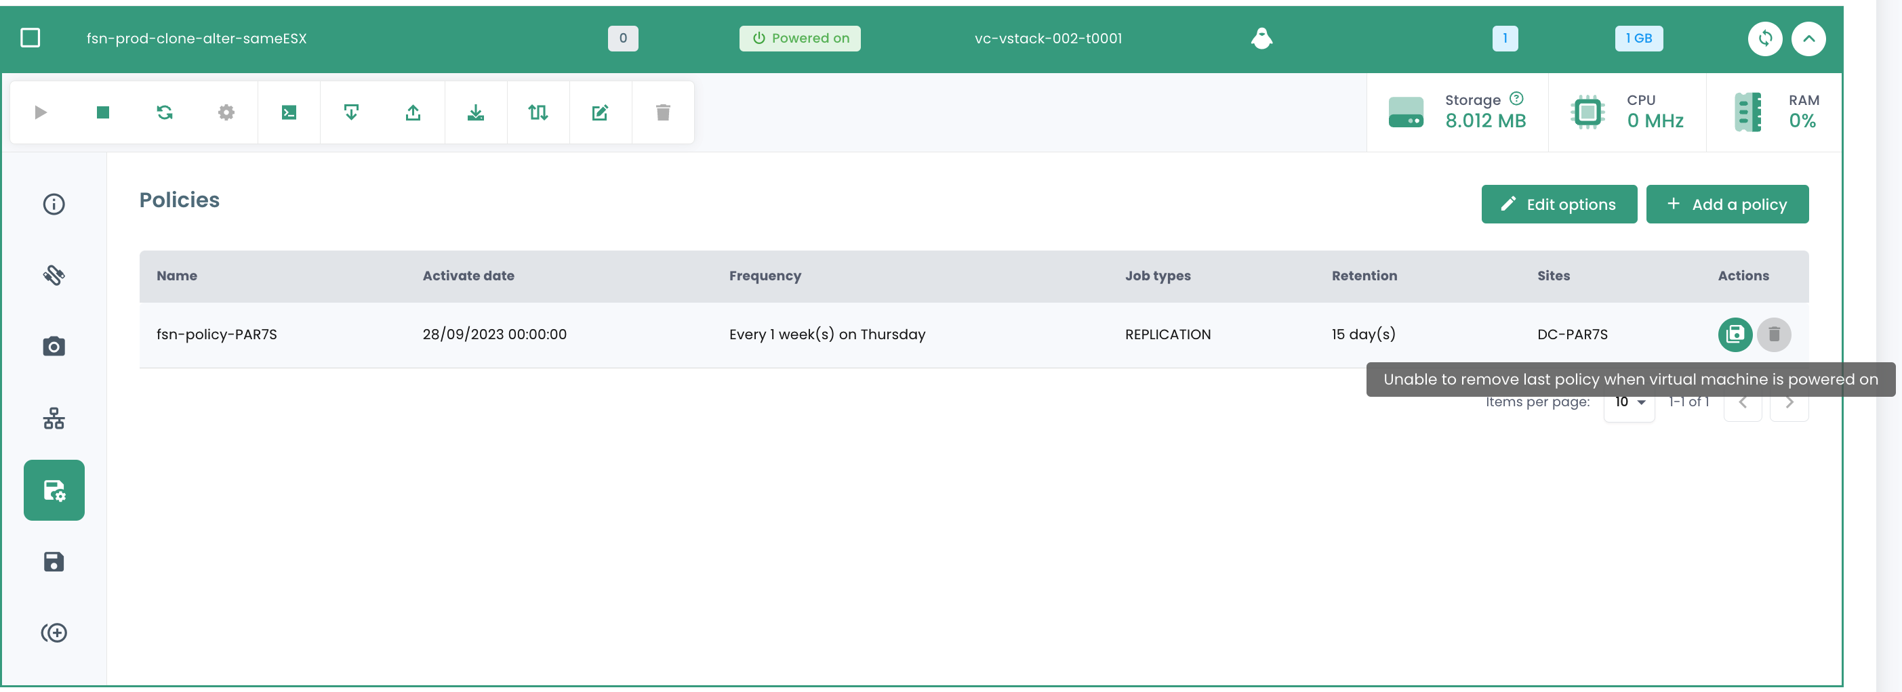Sort by the Name column header

tap(176, 276)
